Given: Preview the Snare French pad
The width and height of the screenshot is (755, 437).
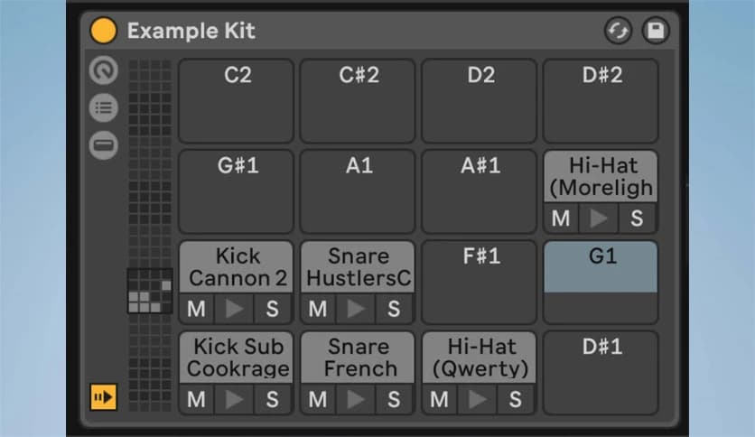Looking at the screenshot, I should click(358, 399).
